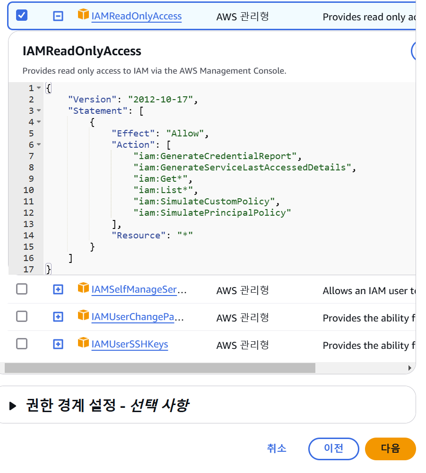This screenshot has width=426, height=473.
Task: Click the horizontal scrollbar thumb
Action: tap(160, 368)
